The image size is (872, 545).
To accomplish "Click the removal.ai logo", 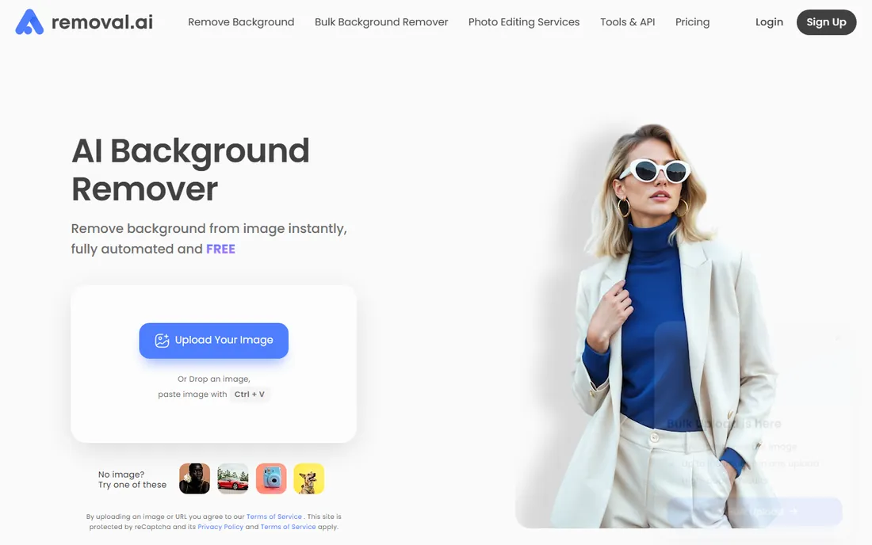I will [84, 22].
